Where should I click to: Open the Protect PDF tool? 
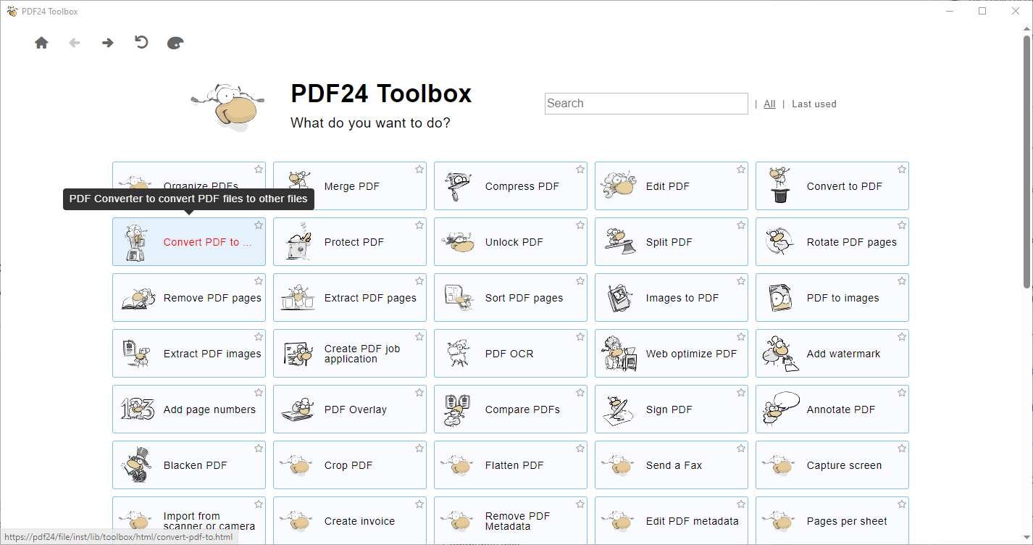[350, 242]
